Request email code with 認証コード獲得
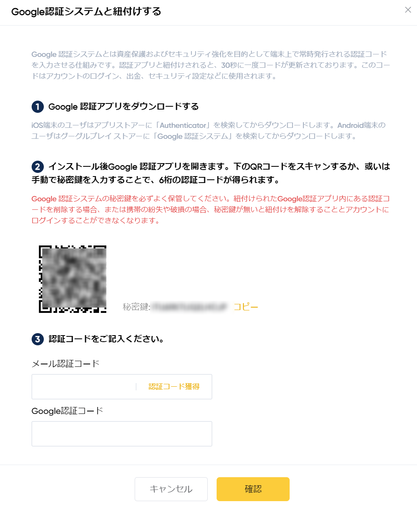The width and height of the screenshot is (417, 506). tap(174, 387)
